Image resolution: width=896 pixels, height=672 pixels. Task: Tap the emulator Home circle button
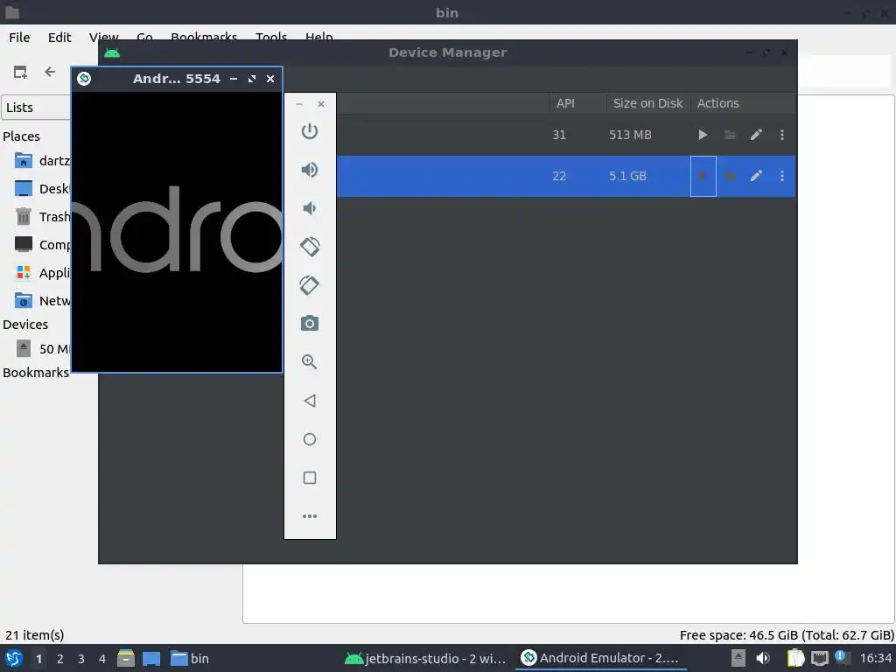[x=309, y=439]
